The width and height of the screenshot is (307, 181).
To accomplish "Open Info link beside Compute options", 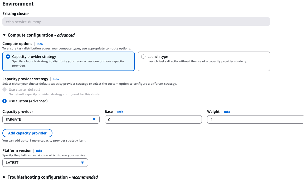I will 40,44.
